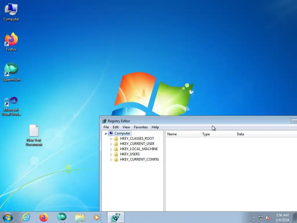
Task: Click the Computer icon in the registry tree
Action: click(111, 133)
